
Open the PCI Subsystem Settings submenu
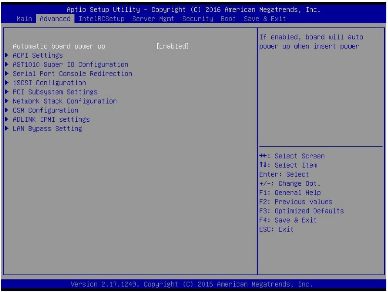[x=55, y=92]
